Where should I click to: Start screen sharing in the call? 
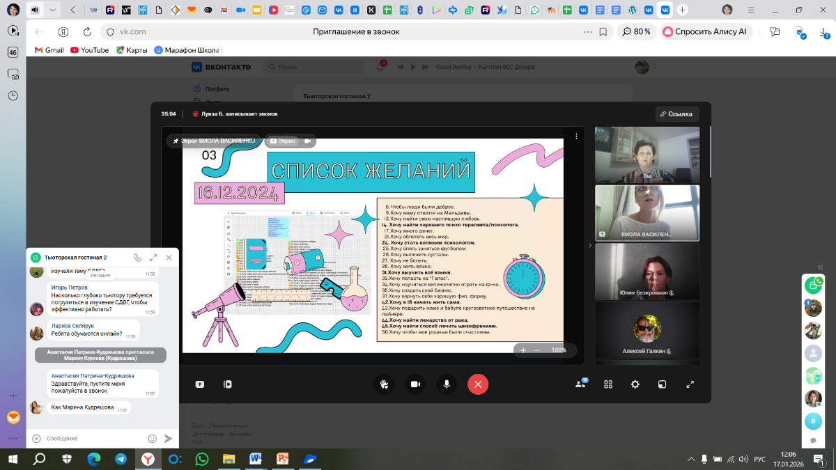[x=200, y=384]
